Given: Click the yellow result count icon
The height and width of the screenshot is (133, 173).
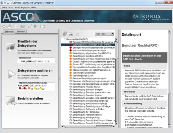Looking at the screenshot, I should click(35, 88).
